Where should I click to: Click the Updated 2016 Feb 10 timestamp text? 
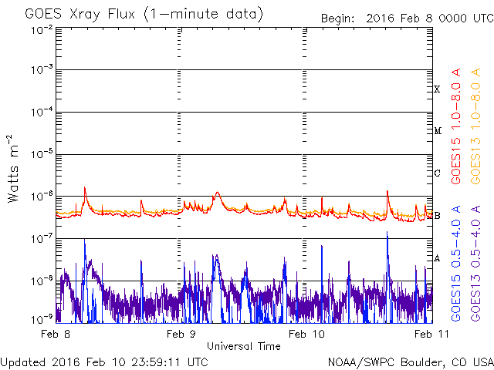(x=104, y=361)
